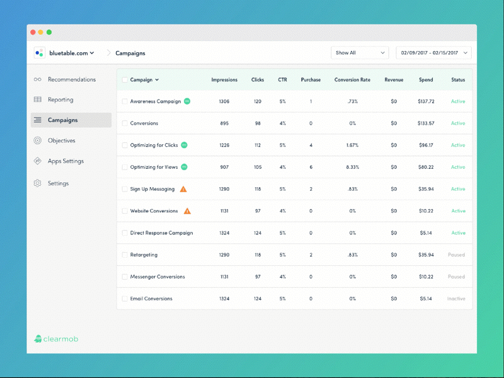The width and height of the screenshot is (504, 378).
Task: Click the warning icon next to Website Conversions
Action: [187, 210]
